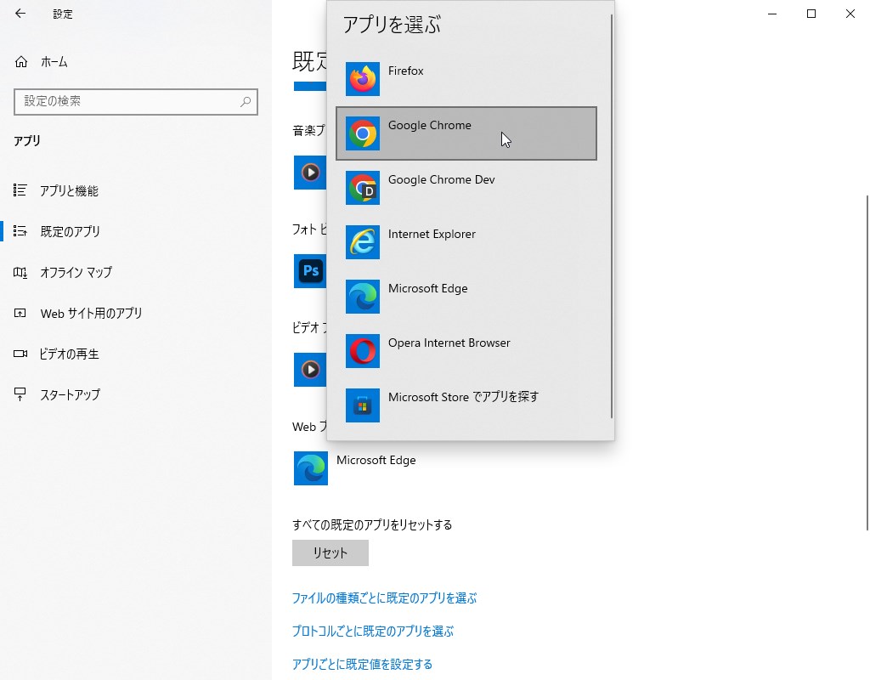Click the ビデオの再生 camera icon
The image size is (870, 680).
pos(20,354)
